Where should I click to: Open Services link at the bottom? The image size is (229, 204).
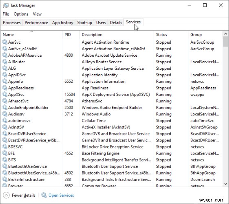[x=61, y=195]
